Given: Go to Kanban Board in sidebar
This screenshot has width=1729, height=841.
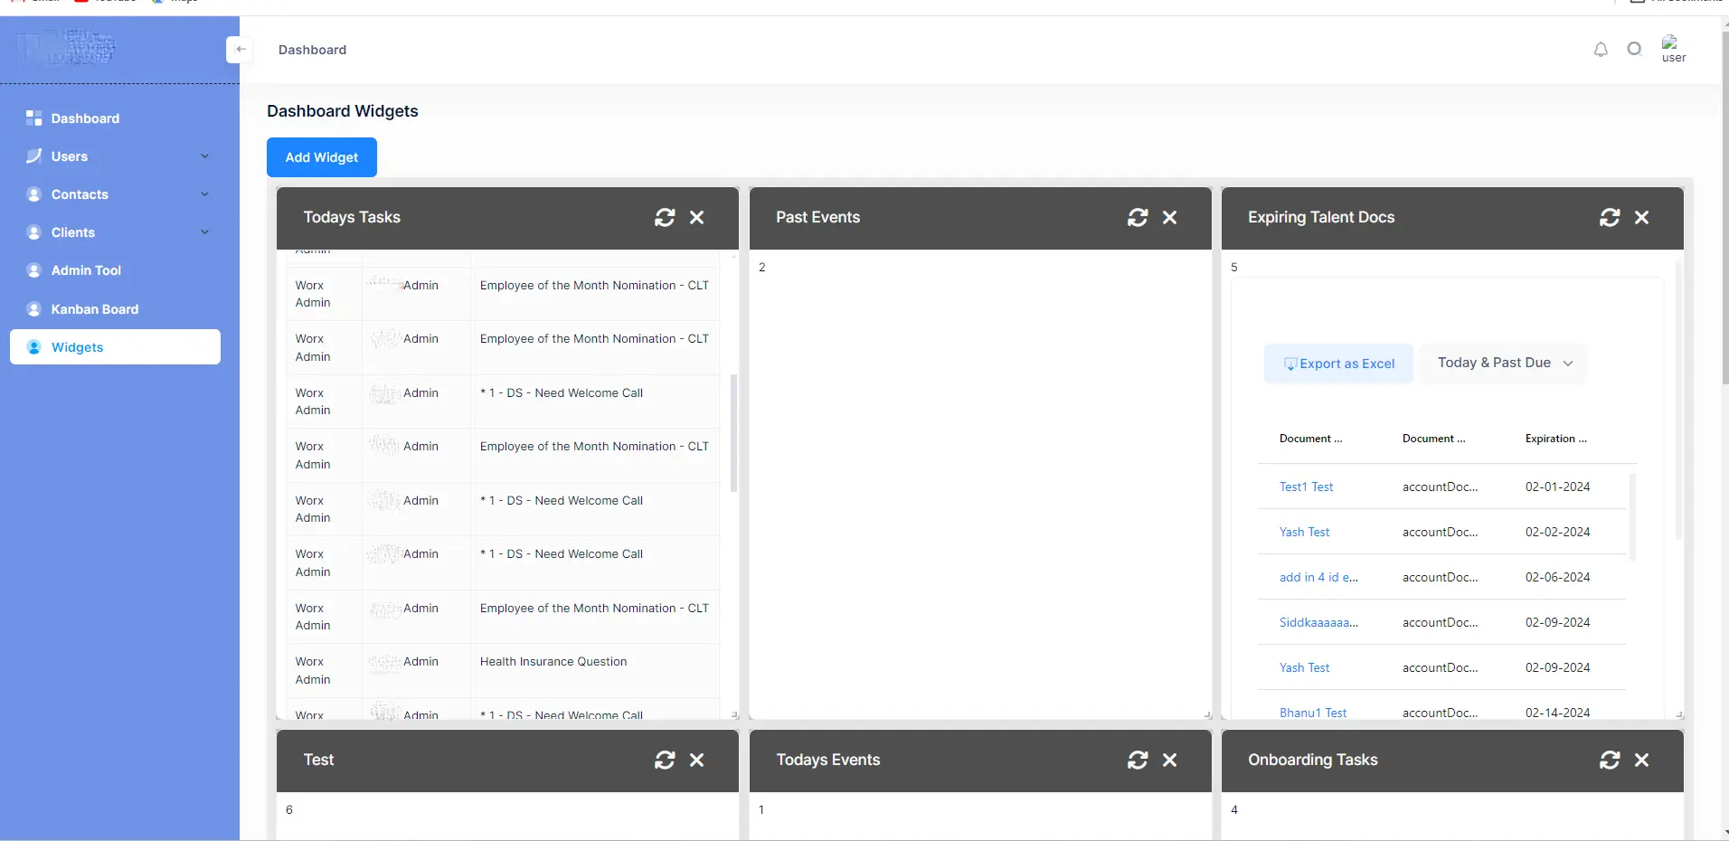Looking at the screenshot, I should pos(94,309).
